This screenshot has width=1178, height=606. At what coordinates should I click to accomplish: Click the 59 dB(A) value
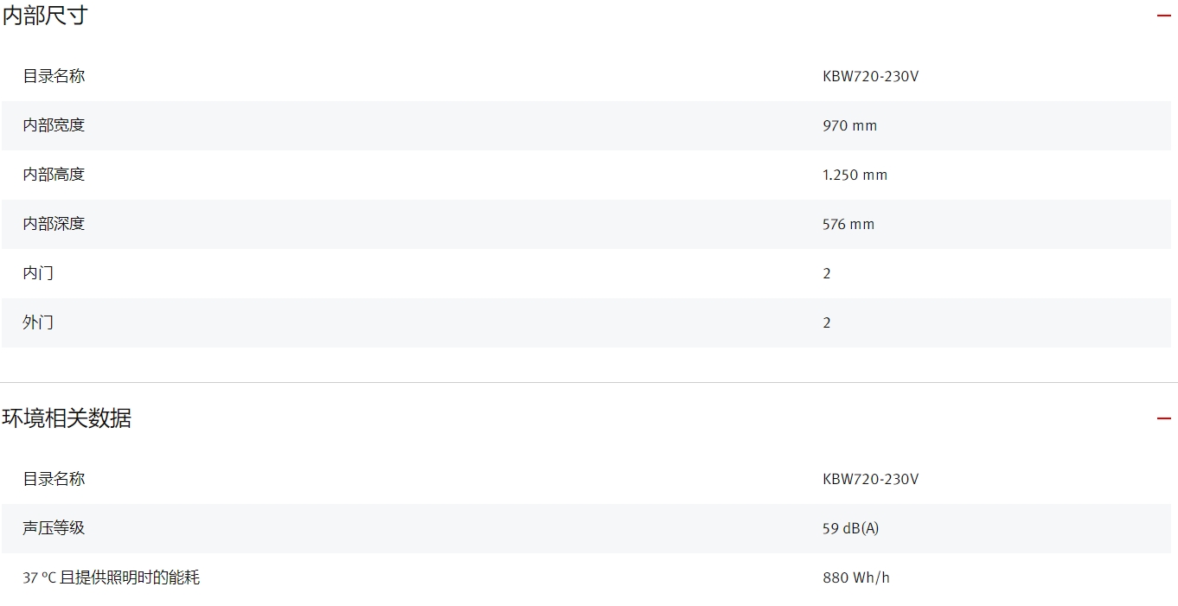coord(850,528)
